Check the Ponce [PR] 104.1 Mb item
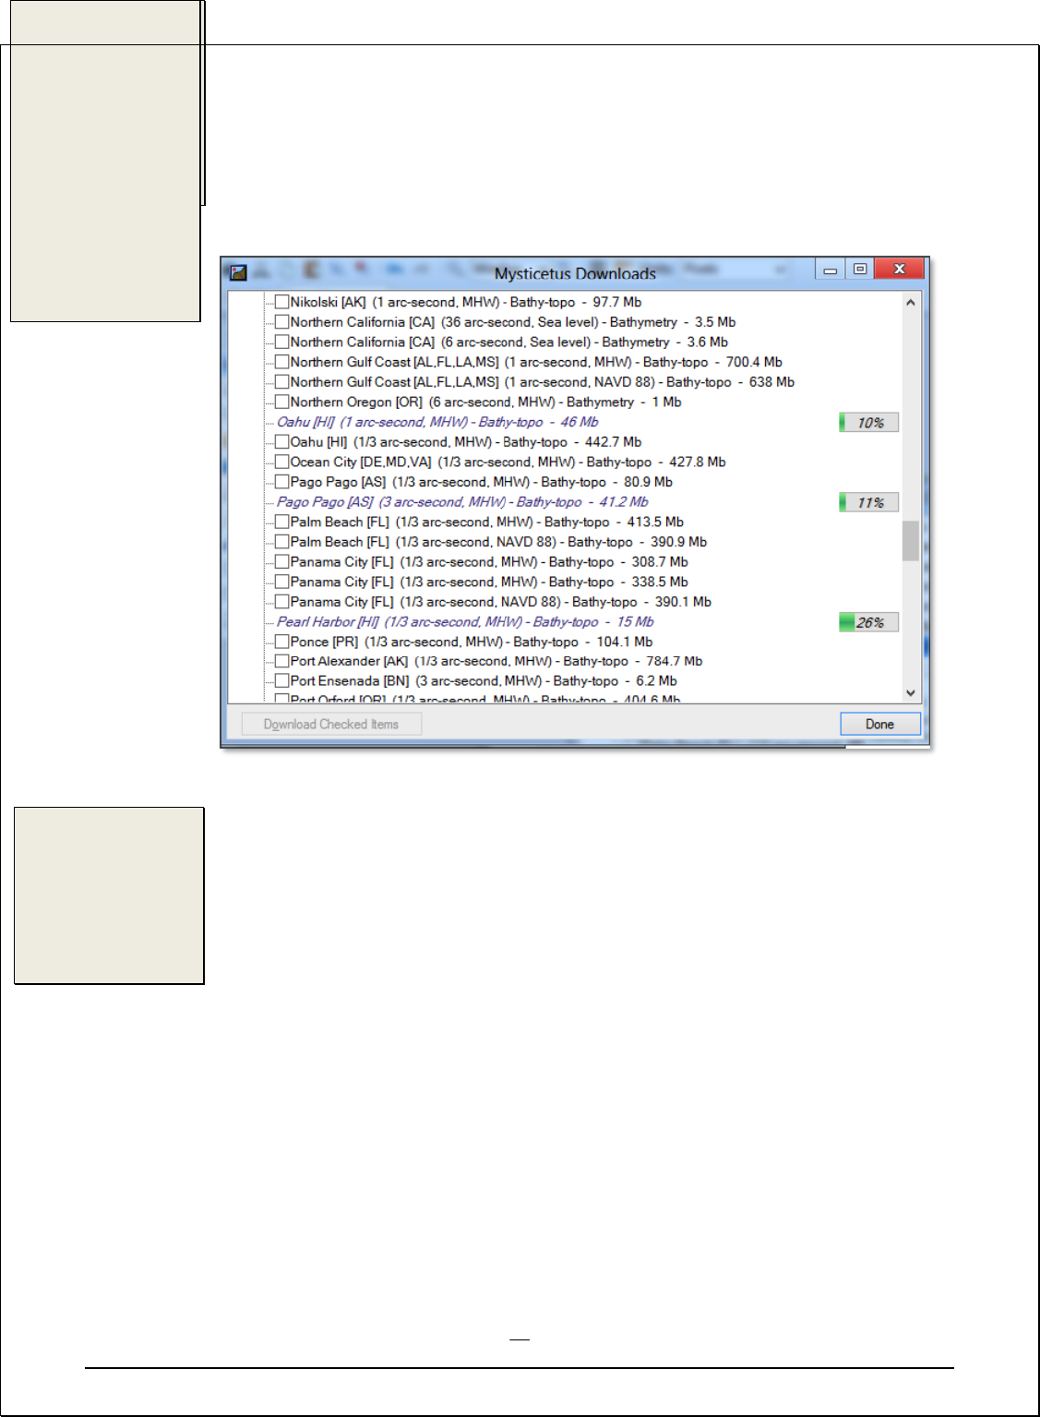This screenshot has height=1417, width=1040. pyautogui.click(x=282, y=642)
